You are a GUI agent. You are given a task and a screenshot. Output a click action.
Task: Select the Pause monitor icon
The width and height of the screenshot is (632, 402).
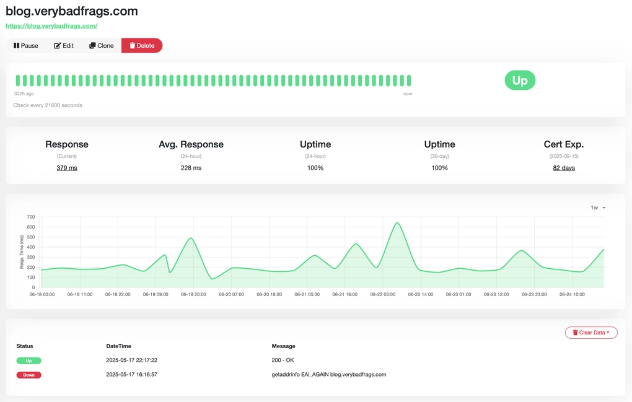point(17,45)
